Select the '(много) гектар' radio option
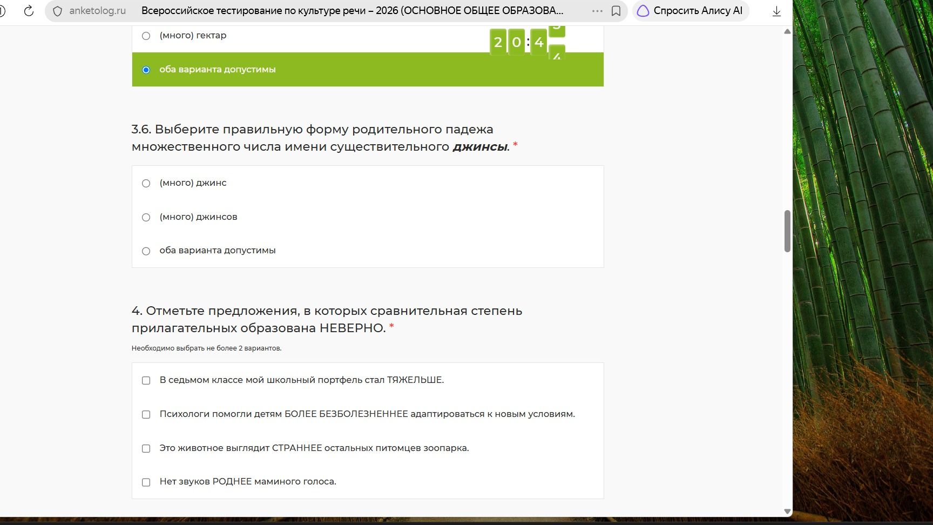Viewport: 933px width, 525px height. click(x=146, y=36)
